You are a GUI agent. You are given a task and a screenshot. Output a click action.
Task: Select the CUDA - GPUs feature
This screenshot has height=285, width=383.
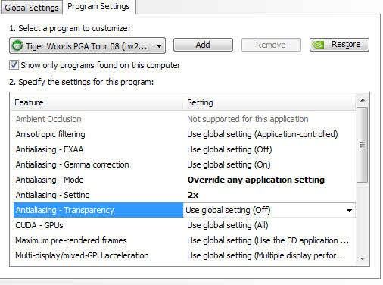39,225
